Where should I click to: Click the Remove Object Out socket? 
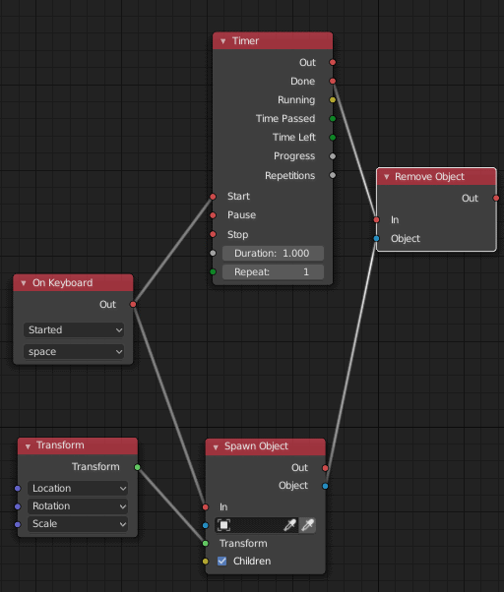[496, 198]
